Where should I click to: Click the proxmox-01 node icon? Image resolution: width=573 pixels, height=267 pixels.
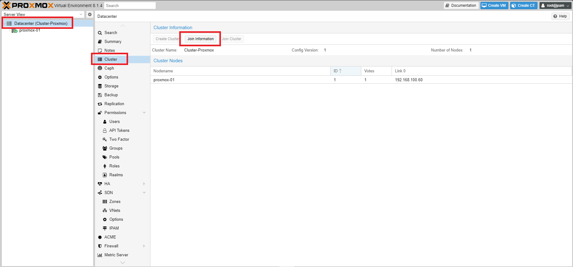click(14, 30)
